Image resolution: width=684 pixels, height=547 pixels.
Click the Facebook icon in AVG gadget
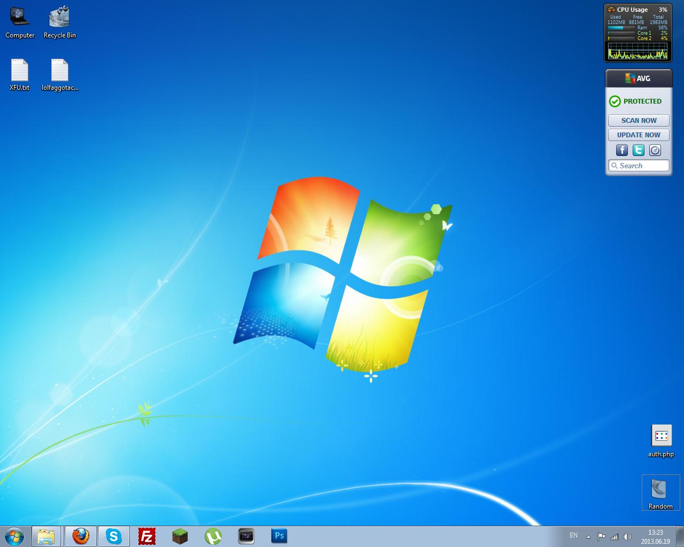[x=622, y=150]
